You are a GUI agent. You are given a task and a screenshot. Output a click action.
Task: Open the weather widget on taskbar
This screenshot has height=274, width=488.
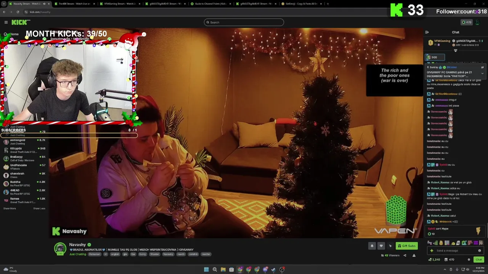point(10,269)
